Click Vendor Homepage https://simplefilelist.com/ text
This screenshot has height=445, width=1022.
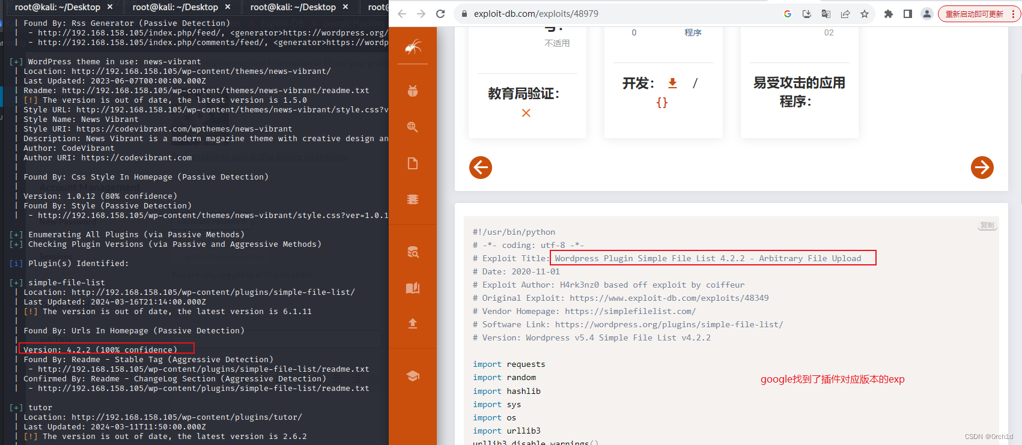(630, 311)
